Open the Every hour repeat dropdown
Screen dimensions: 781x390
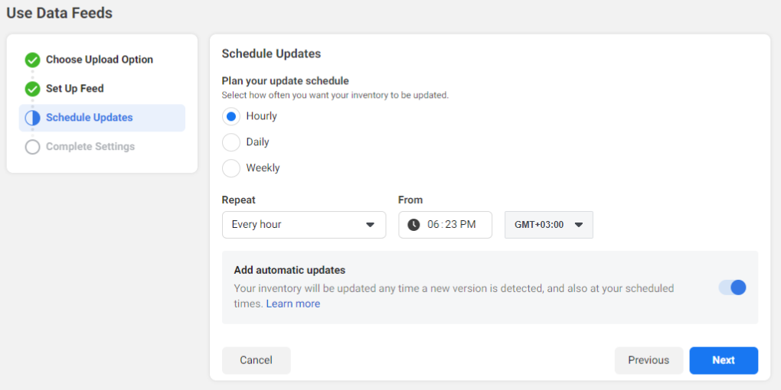[x=303, y=225]
